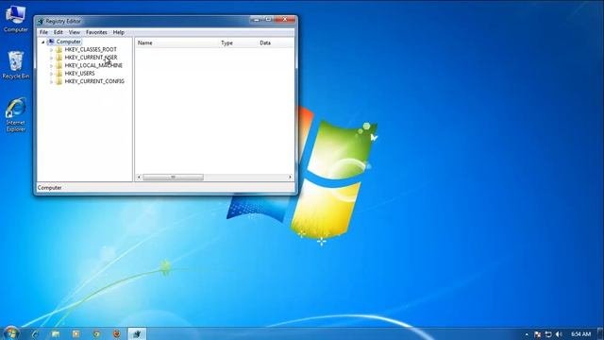Click the Registry Editor title bar icon
Image resolution: width=604 pixels, height=340 pixels.
(41, 21)
